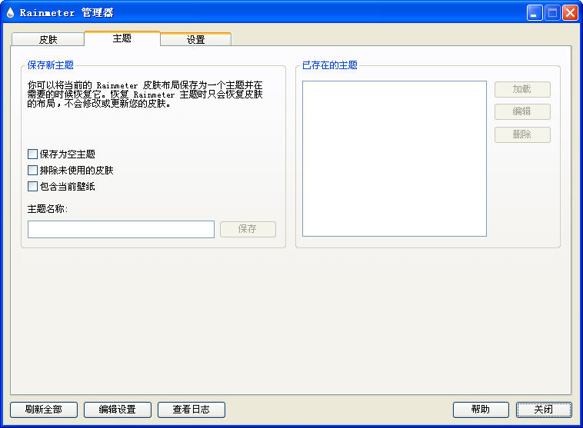This screenshot has height=428, width=583.
Task: Focus the 主题名称 text field
Action: pyautogui.click(x=121, y=229)
